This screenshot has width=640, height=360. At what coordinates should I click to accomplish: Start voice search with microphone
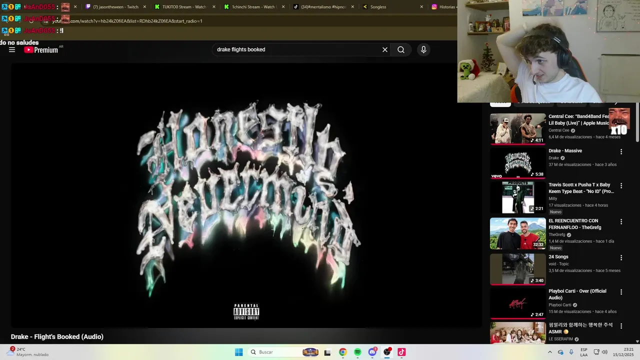pyautogui.click(x=423, y=49)
